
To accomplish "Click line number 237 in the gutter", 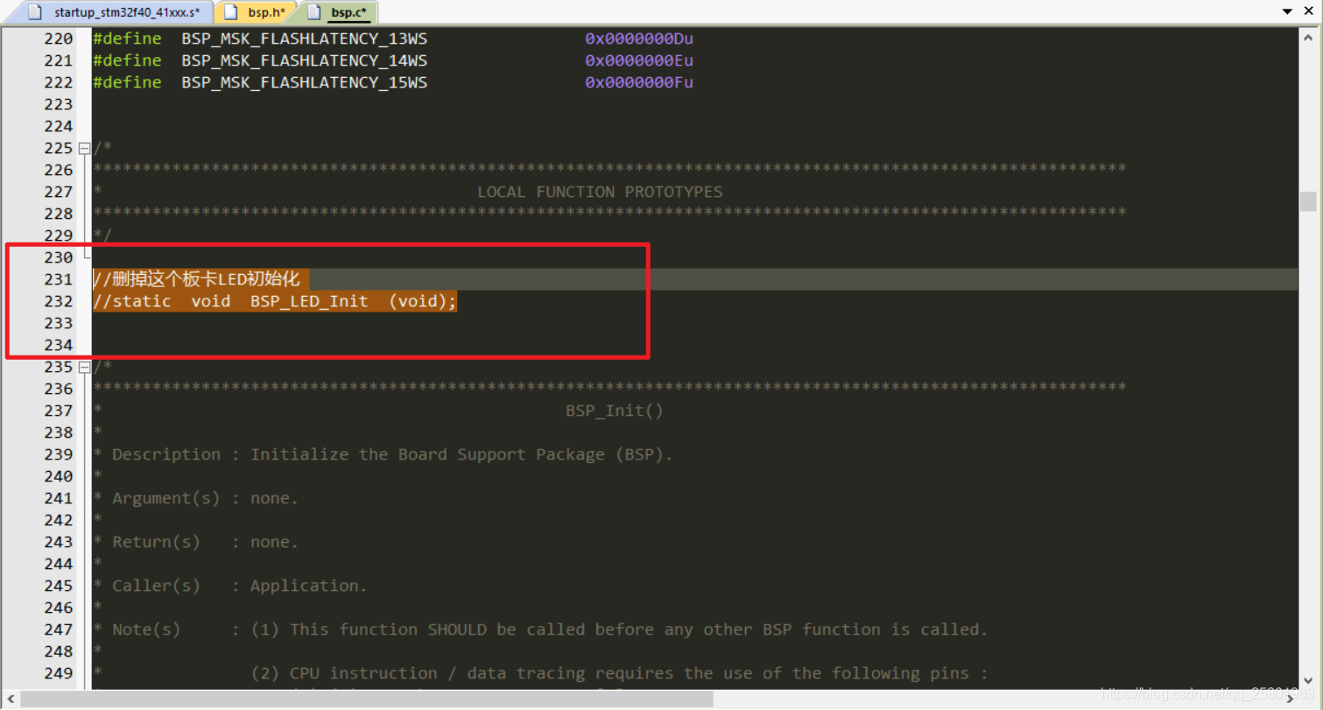I will click(59, 411).
